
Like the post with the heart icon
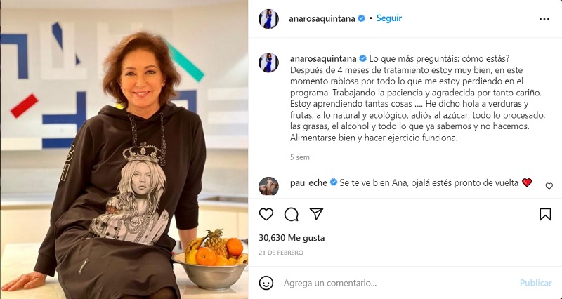pos(266,214)
